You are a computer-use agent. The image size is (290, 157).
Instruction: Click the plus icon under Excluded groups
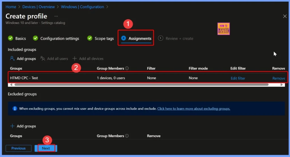tap(12, 126)
